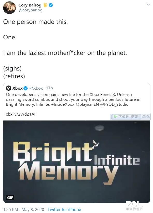
Task: Follow the xbx.lv/2WdZ1AF link
Action: click(x=21, y=114)
